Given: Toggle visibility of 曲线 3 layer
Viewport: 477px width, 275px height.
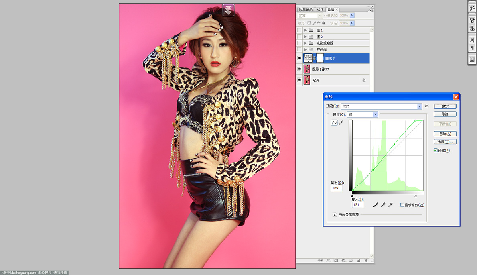Looking at the screenshot, I should tap(299, 58).
